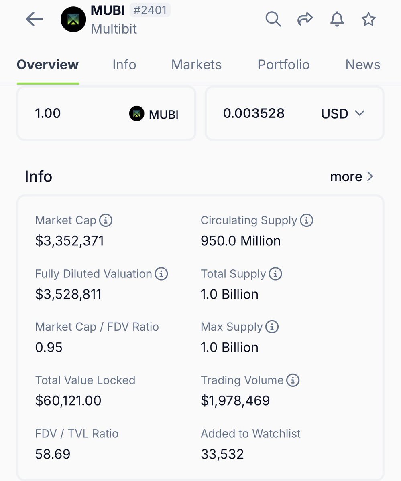Image resolution: width=401 pixels, height=481 pixels.
Task: Tap the back arrow icon
Action: (x=34, y=19)
